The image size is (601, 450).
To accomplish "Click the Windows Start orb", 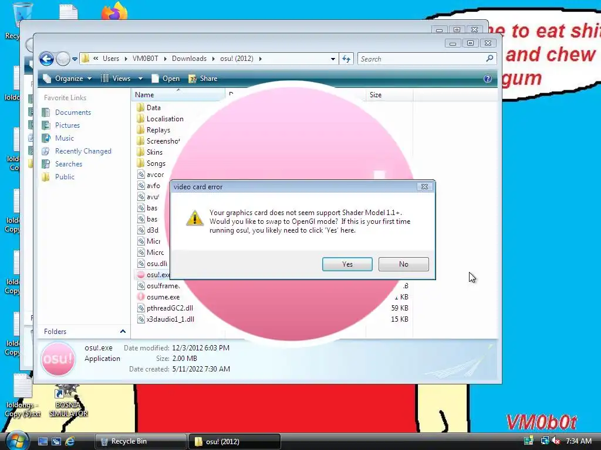I will (x=17, y=441).
